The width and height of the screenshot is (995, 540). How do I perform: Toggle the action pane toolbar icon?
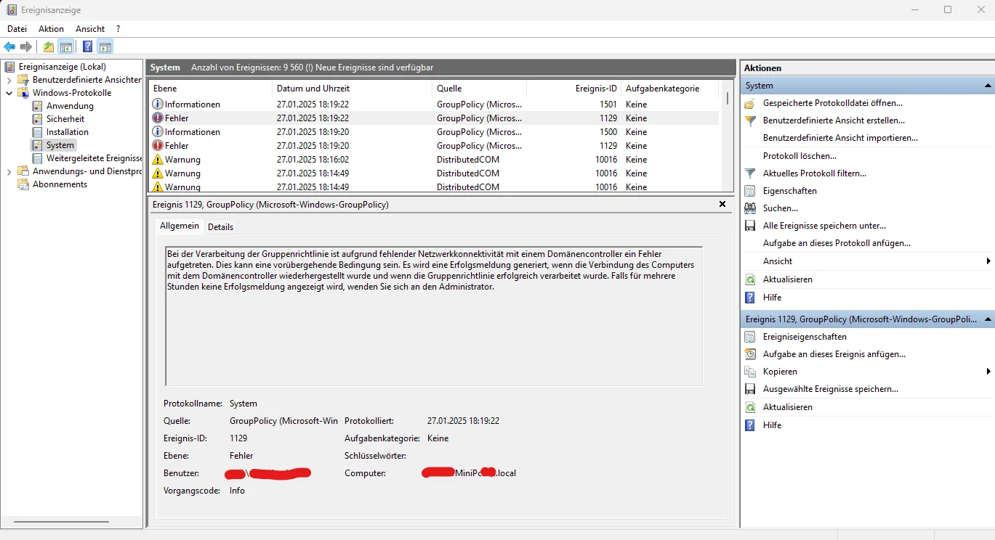(105, 47)
